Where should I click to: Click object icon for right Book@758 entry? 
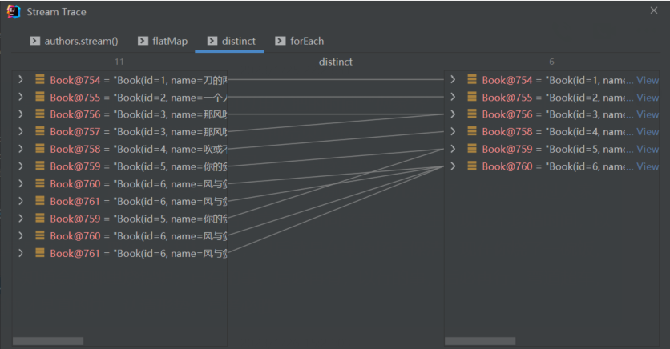472,131
